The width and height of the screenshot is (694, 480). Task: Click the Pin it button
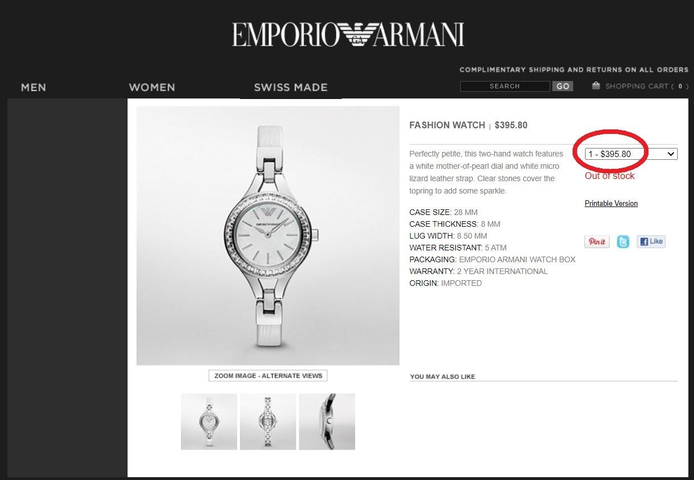coord(597,241)
